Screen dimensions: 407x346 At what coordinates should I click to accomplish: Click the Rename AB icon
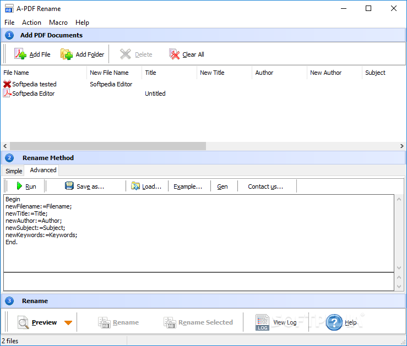(104, 322)
